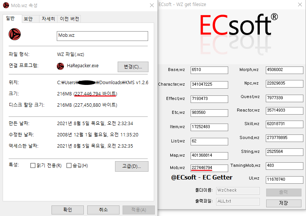
Task: Click the Mob.wz size field in ECsoft
Action: (x=209, y=168)
